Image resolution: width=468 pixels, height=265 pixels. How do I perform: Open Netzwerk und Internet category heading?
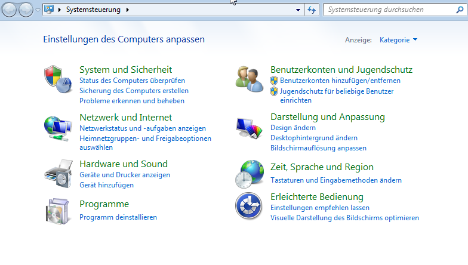tap(125, 118)
